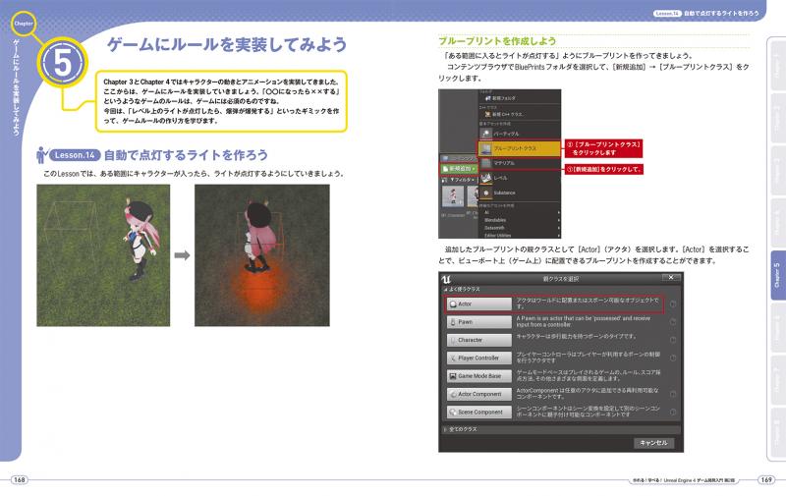Pick the Pawn parent class button
Viewport: 786px width, 496px height.
478,322
